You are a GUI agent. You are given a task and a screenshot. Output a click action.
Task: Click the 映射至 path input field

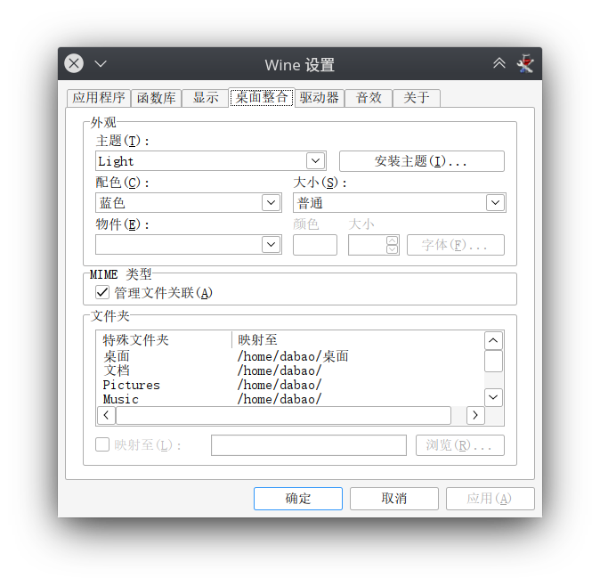tap(308, 445)
